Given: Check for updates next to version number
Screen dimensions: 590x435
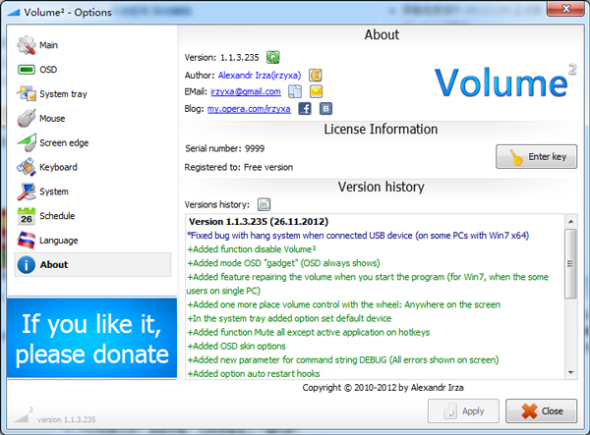Looking at the screenshot, I should tap(272, 58).
